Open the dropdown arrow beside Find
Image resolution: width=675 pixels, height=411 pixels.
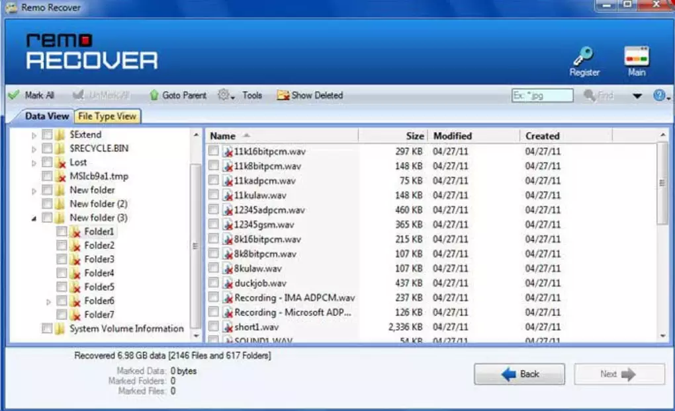637,96
